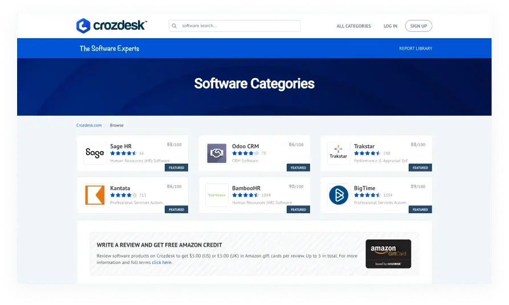Image resolution: width=509 pixels, height=305 pixels.
Task: Open the Sage logo thumbnail
Action: tap(95, 153)
